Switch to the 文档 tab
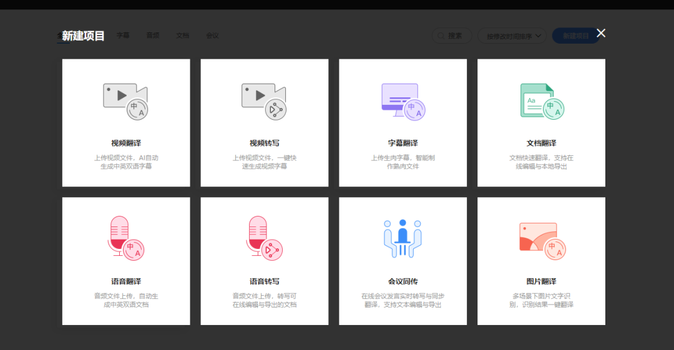 click(183, 36)
